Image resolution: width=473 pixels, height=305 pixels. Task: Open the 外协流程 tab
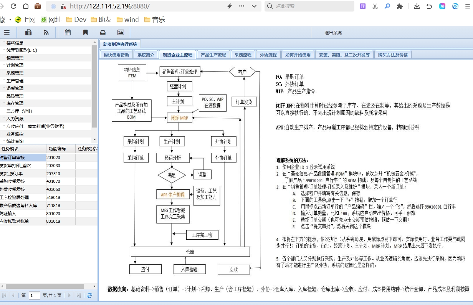click(268, 55)
